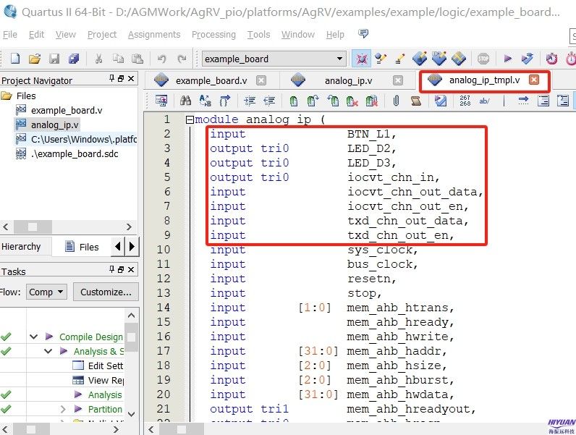Click the Analyze Current File icon

tap(440, 101)
